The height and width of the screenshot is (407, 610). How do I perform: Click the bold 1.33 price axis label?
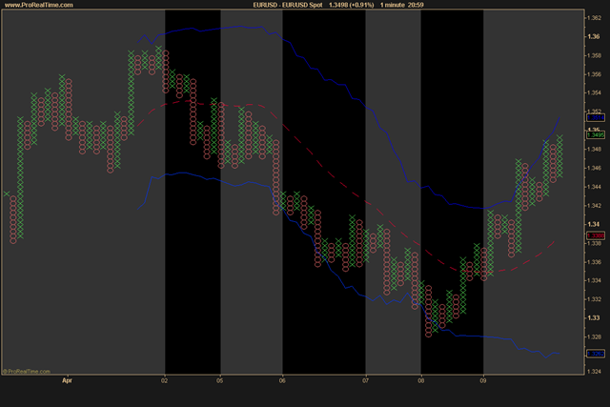click(x=593, y=318)
